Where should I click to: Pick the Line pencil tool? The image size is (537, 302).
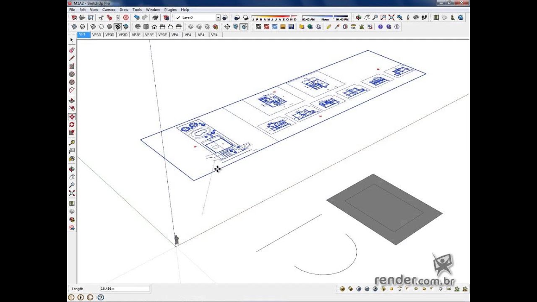(72, 58)
